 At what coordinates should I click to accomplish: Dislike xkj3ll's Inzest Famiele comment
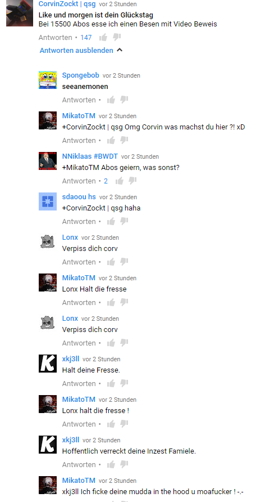(124, 464)
